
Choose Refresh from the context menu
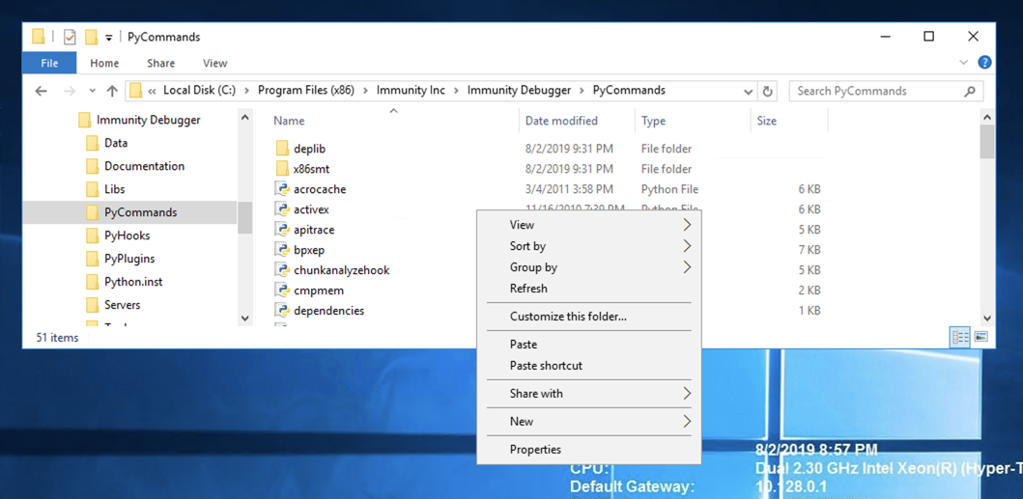(588, 289)
